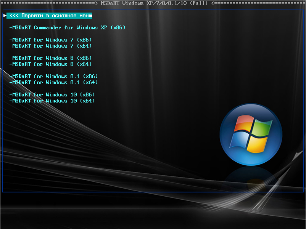Screen dimensions: 306x229
Task: Launch MSDaRT Commander for Windows XP (x86)
Action: click(67, 27)
